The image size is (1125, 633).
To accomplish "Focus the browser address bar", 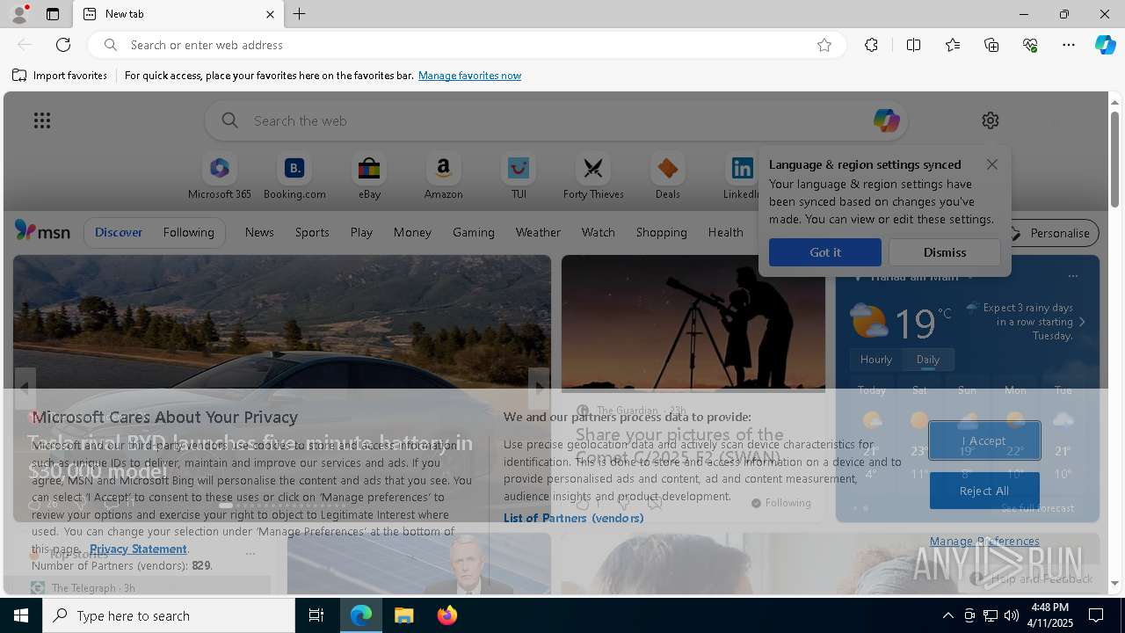I will click(466, 45).
